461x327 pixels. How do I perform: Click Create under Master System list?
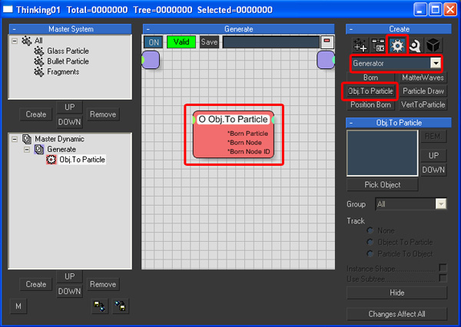36,114
